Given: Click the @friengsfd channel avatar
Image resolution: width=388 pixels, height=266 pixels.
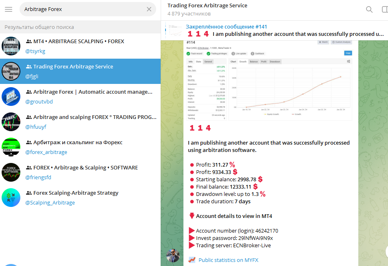Looking at the screenshot, I should tap(11, 173).
